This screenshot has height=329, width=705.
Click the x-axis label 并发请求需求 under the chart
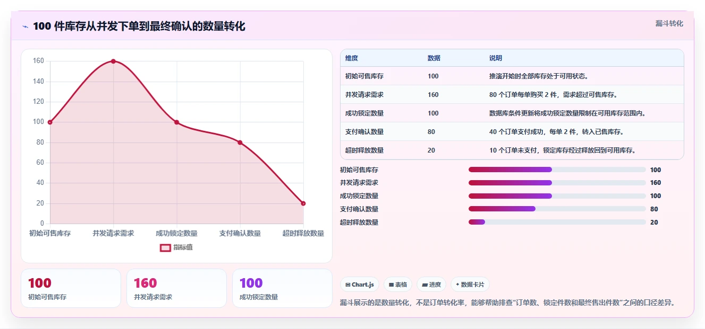click(113, 233)
